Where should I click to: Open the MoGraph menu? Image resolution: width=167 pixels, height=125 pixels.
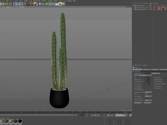click(x=44, y=1)
